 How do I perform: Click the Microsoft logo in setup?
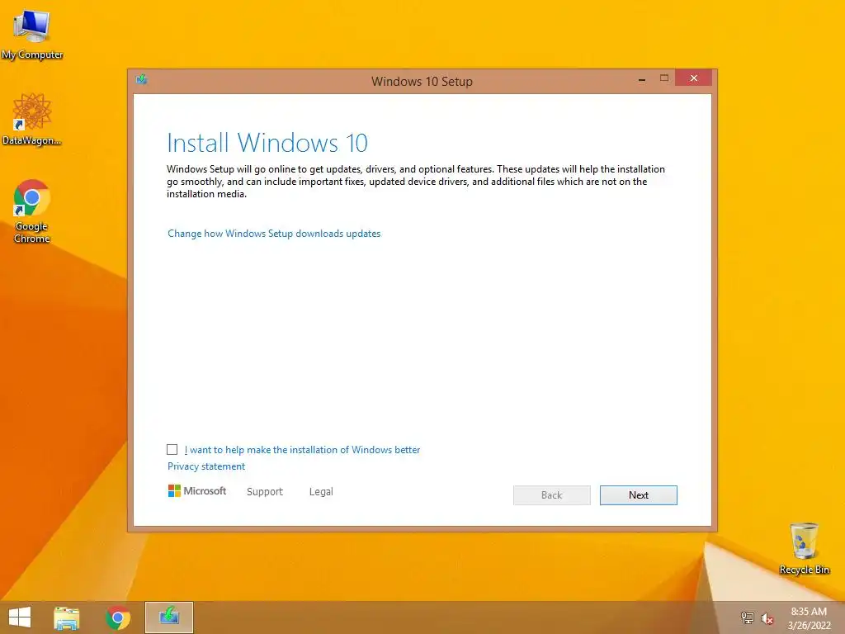click(x=197, y=490)
